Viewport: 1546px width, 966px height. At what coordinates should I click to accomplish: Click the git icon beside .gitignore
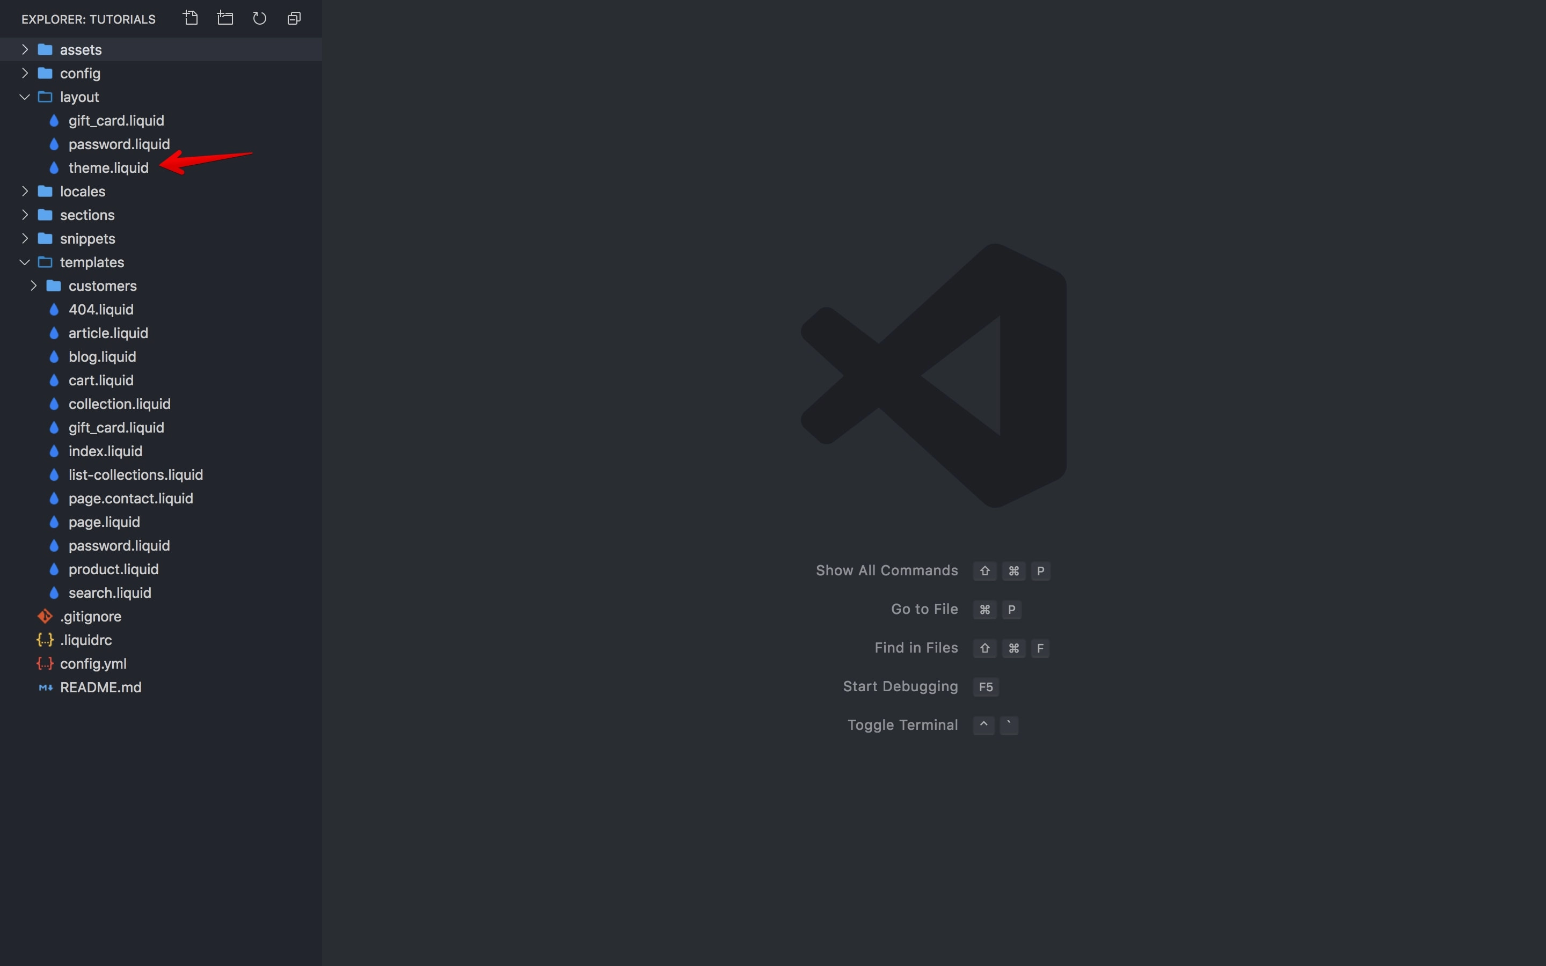(45, 617)
